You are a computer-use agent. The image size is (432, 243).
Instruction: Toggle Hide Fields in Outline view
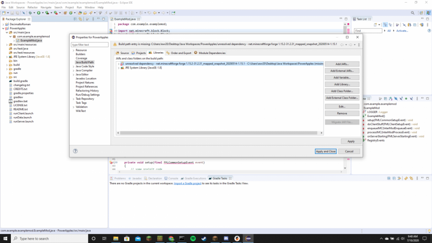click(396, 98)
